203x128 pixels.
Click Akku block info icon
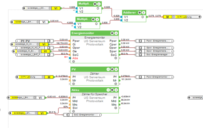[x=116, y=90]
